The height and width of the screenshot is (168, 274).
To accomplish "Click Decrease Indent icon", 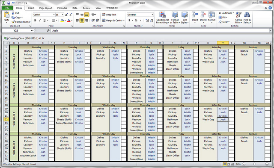I will [93, 21].
